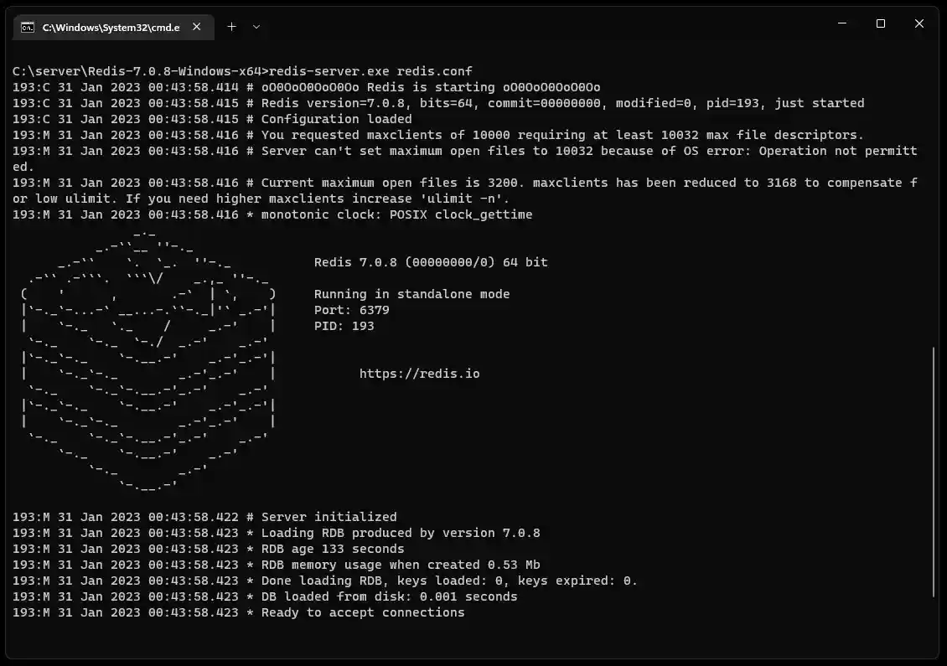Click the 'monotonic clock: POSIX clock_gettime' line
This screenshot has height=666, width=947.
(272, 214)
